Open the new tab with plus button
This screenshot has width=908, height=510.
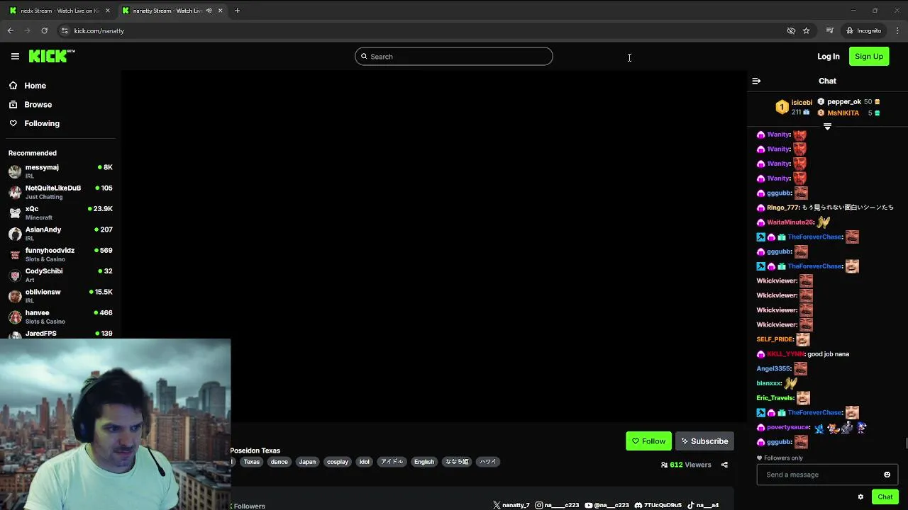pyautogui.click(x=237, y=11)
